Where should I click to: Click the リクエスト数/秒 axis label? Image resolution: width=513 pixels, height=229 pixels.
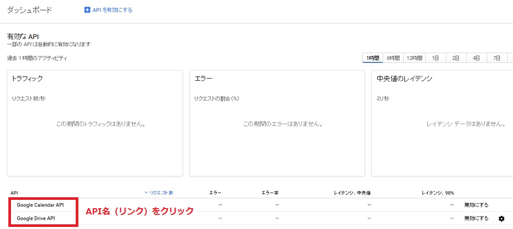click(x=28, y=98)
